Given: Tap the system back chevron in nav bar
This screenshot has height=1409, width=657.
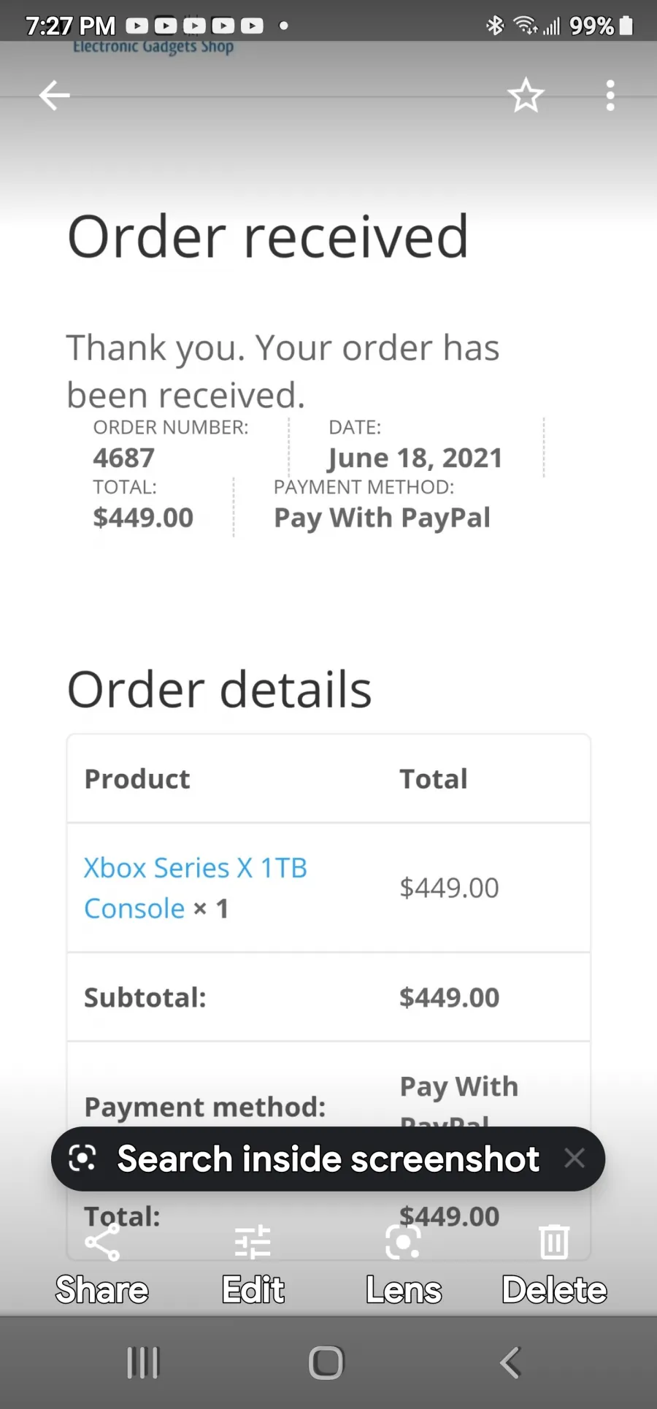Looking at the screenshot, I should pos(510,1362).
